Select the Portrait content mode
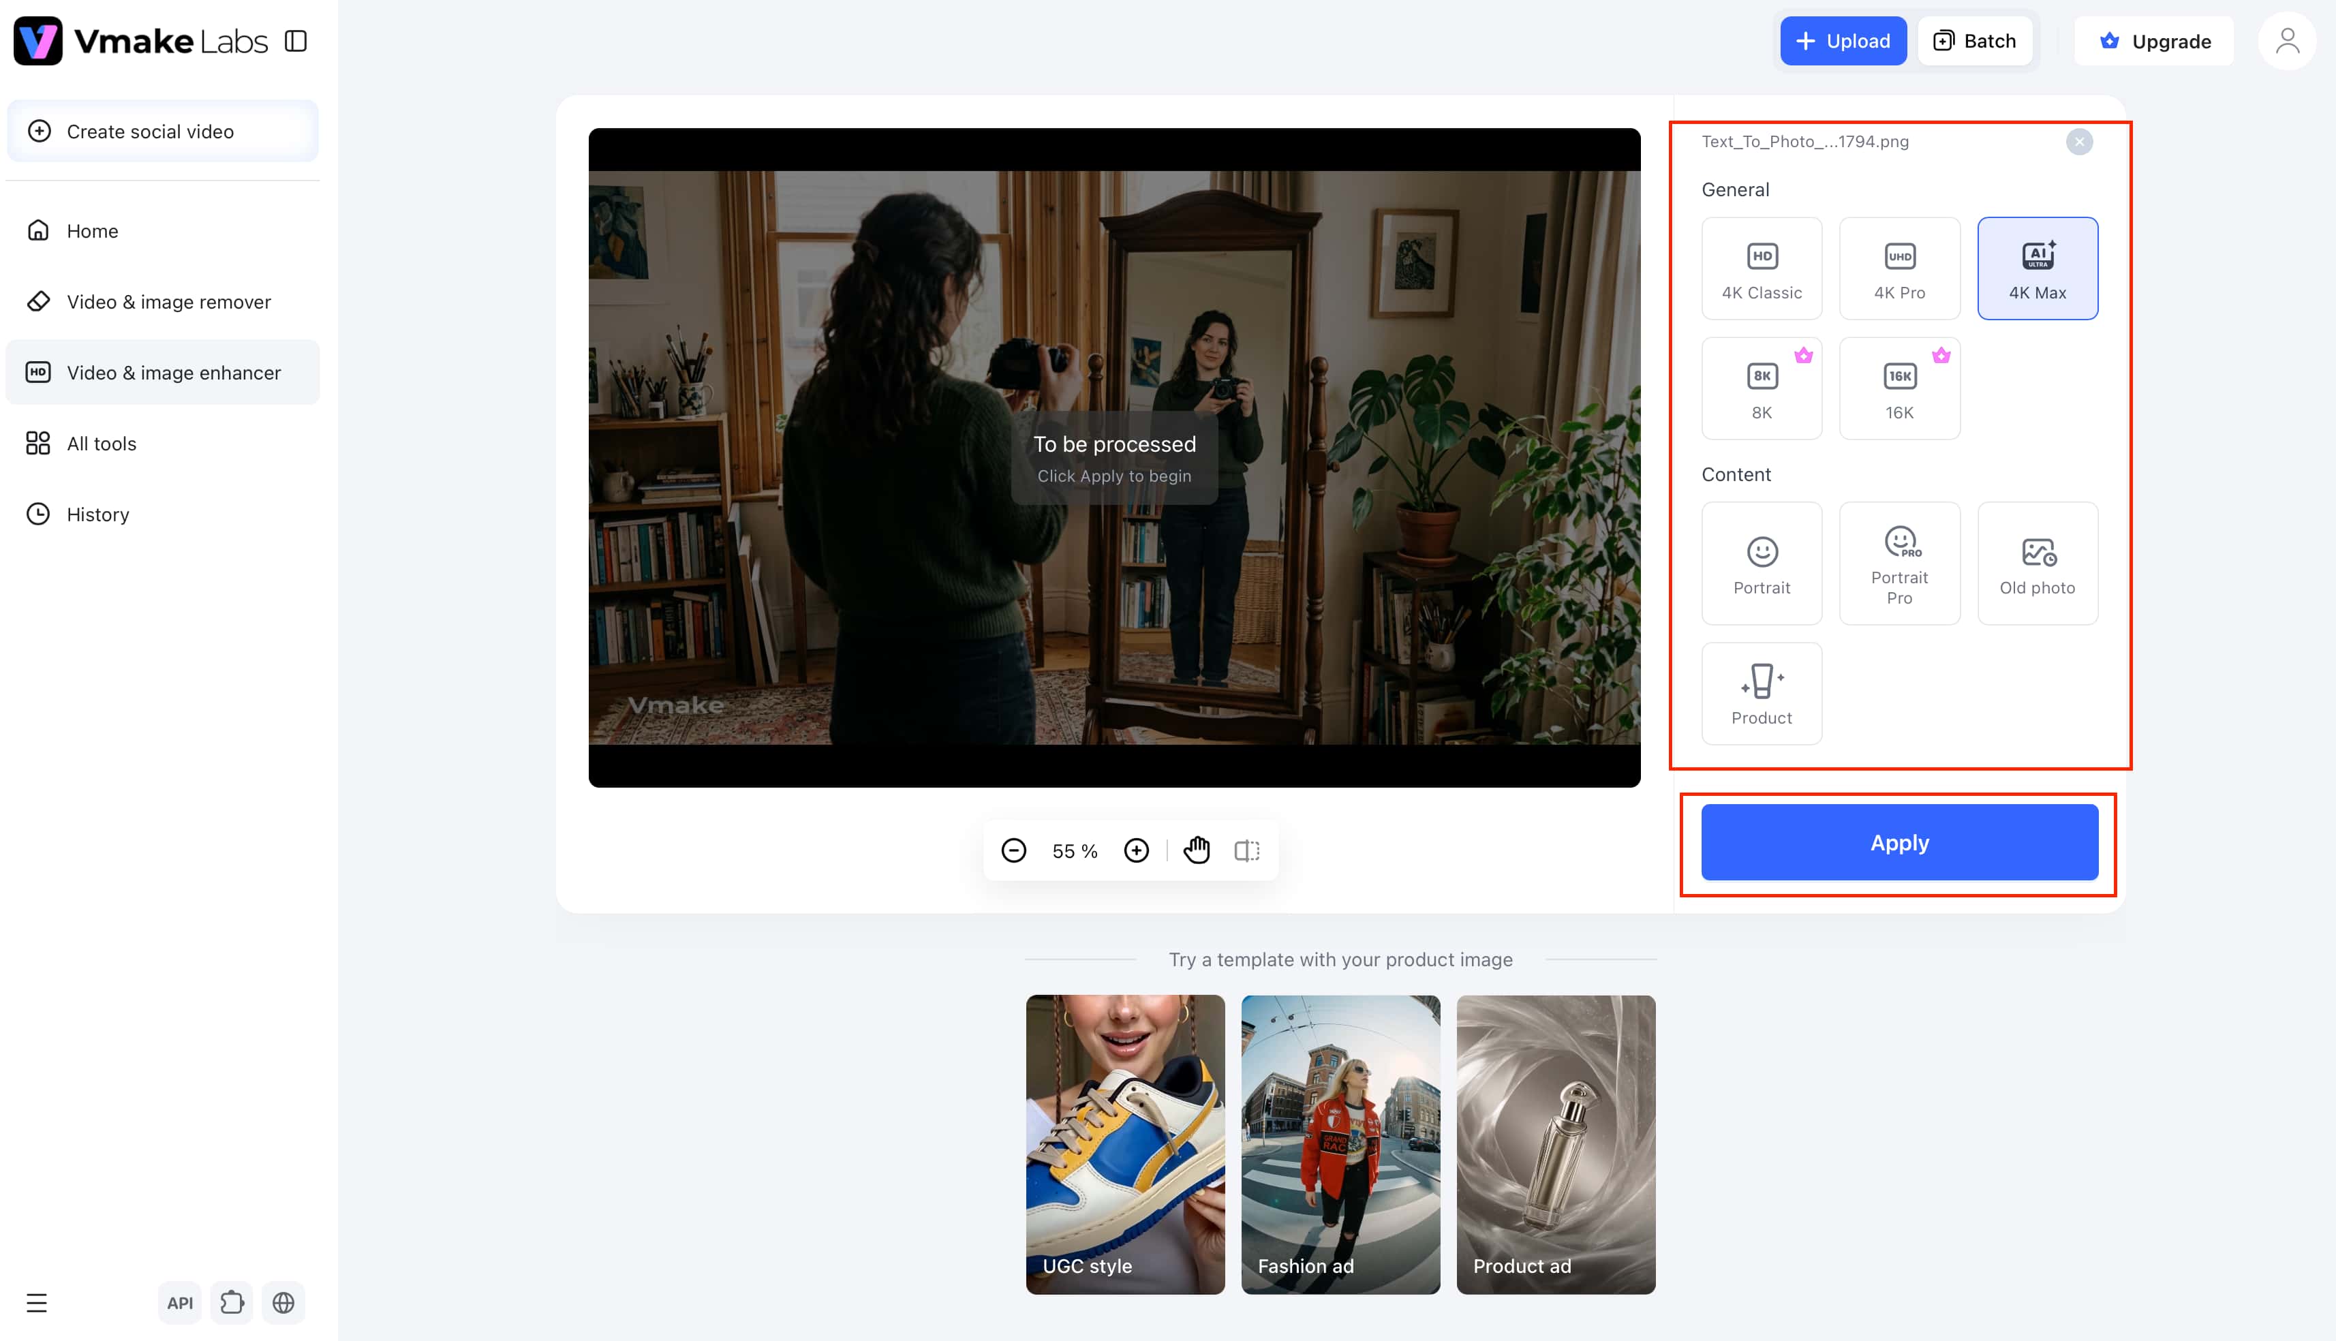Image resolution: width=2336 pixels, height=1341 pixels. click(x=1762, y=563)
